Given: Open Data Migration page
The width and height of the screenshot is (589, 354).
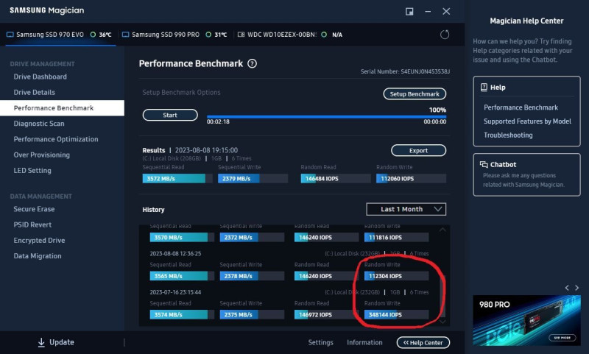Looking at the screenshot, I should pyautogui.click(x=38, y=256).
